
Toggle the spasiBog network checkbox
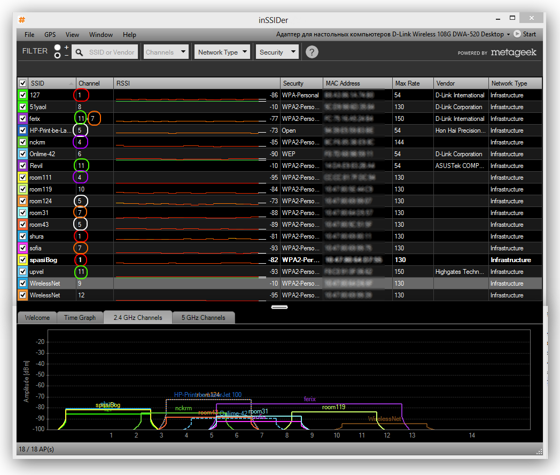pyautogui.click(x=23, y=260)
